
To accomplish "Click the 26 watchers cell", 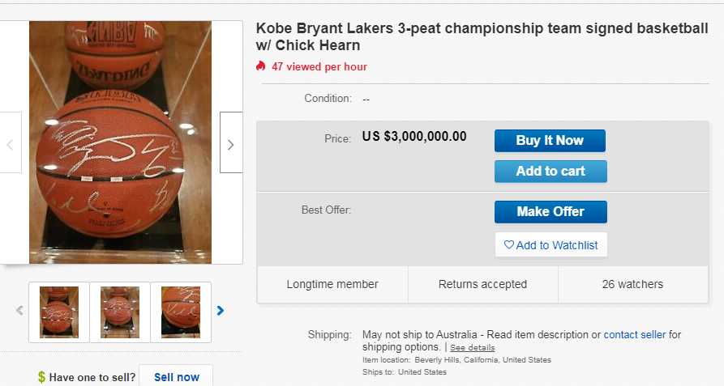I will [632, 284].
